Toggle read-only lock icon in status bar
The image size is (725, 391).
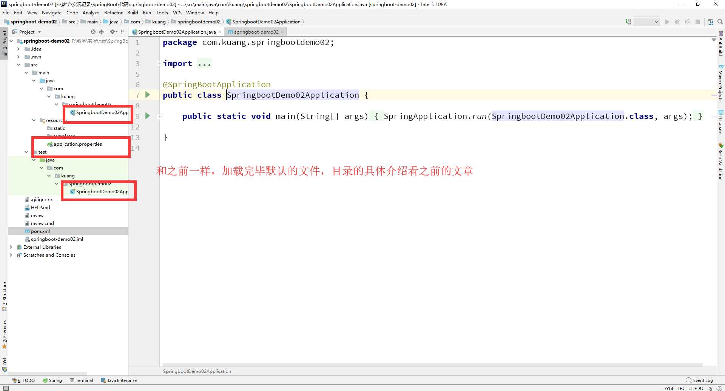710,388
